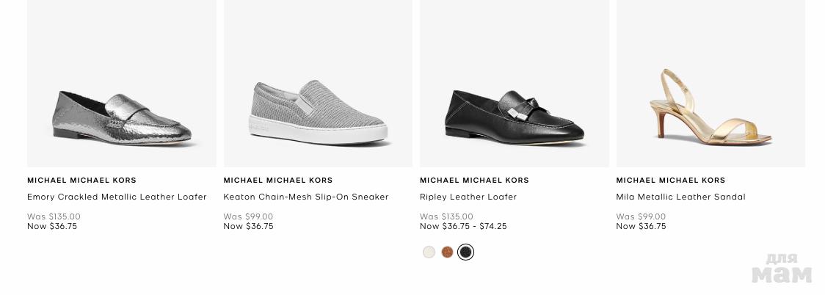Pick the black color swatch
The width and height of the screenshot is (825, 295).
click(465, 252)
